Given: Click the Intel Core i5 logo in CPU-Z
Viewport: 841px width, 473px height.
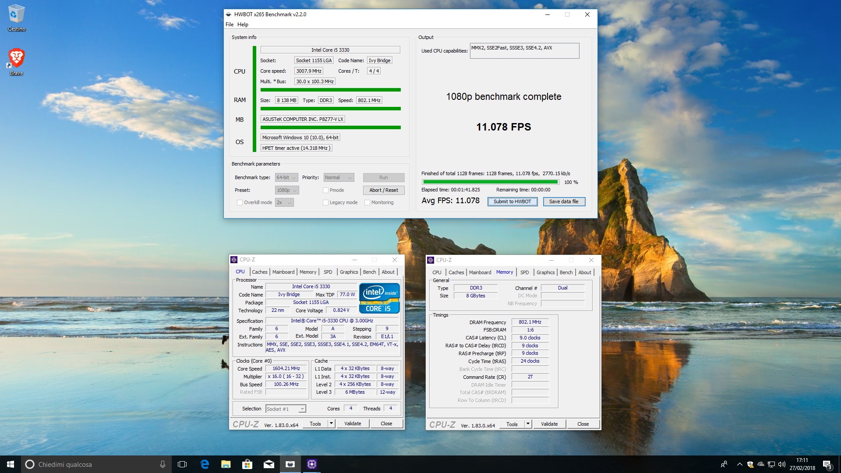Looking at the screenshot, I should click(x=379, y=298).
